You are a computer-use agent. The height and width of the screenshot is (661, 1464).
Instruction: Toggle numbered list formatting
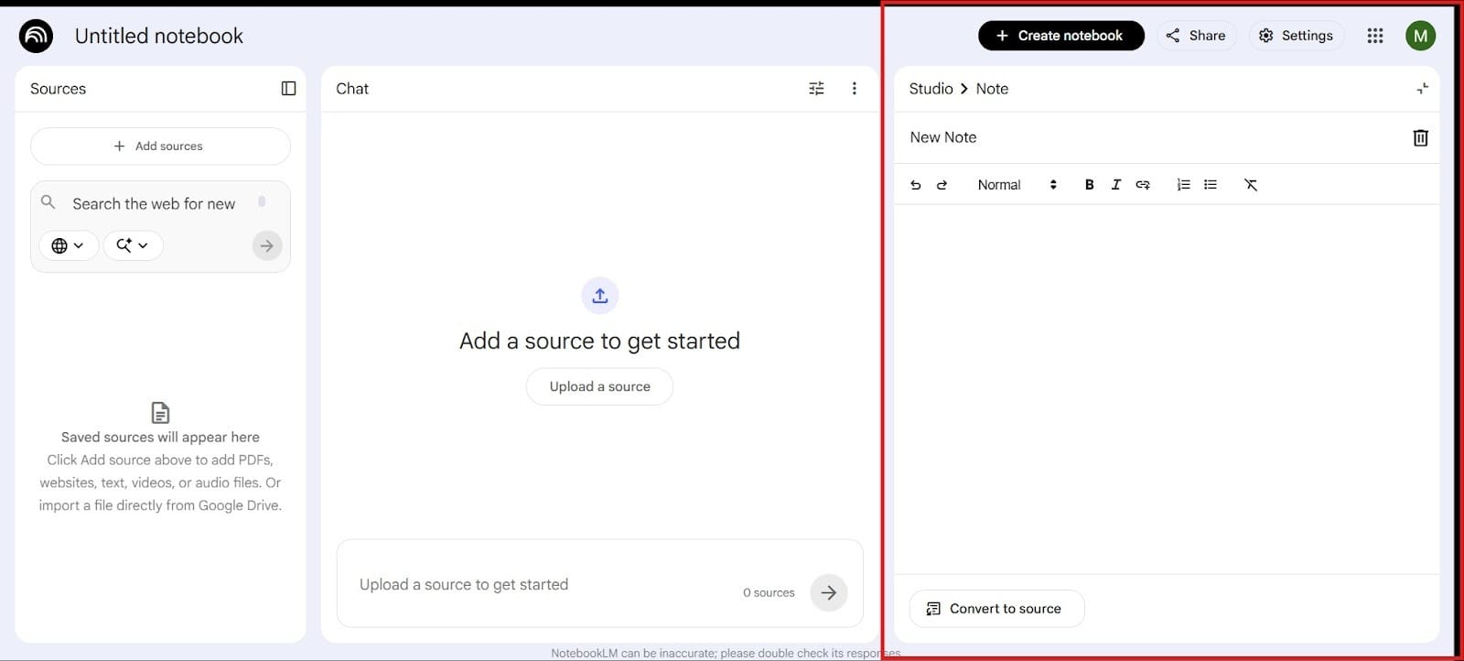coord(1183,185)
